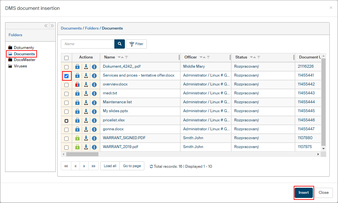338x203 pixels.
Task: Click filter icon in Name column header
Action: pyautogui.click(x=126, y=58)
